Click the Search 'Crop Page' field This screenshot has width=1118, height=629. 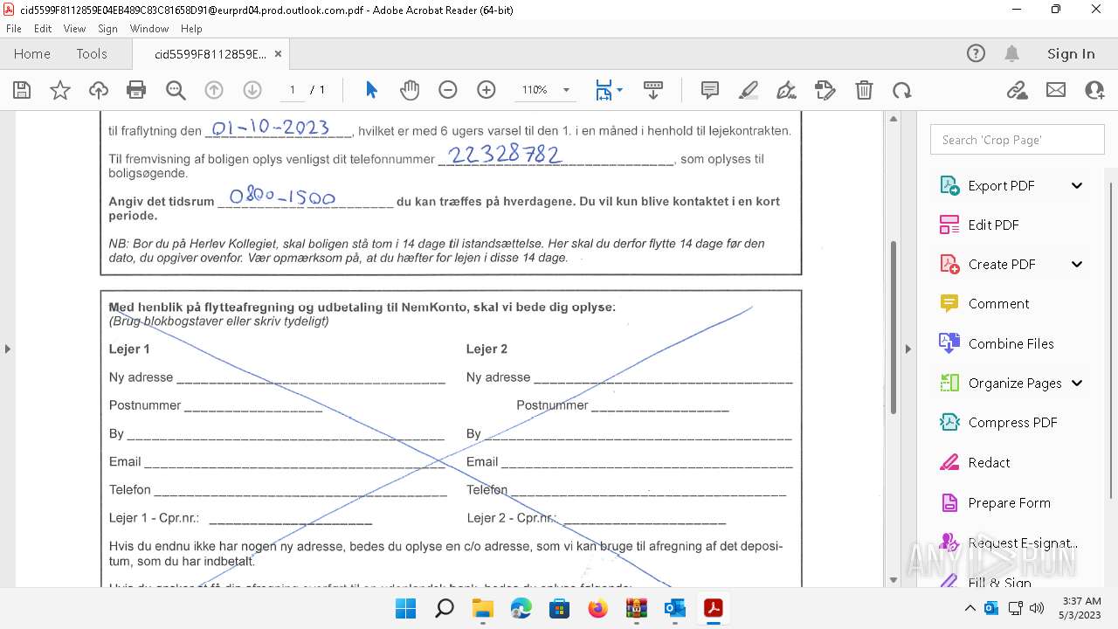coord(1018,140)
